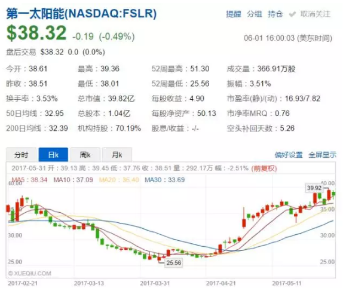Click the MA10 moving average legend

[x=73, y=180]
